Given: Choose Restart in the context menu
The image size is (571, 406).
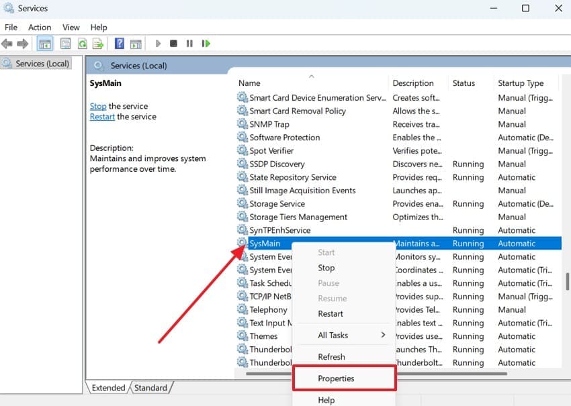Looking at the screenshot, I should (331, 313).
